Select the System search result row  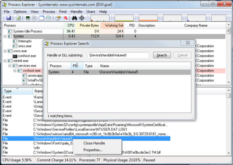119,72
